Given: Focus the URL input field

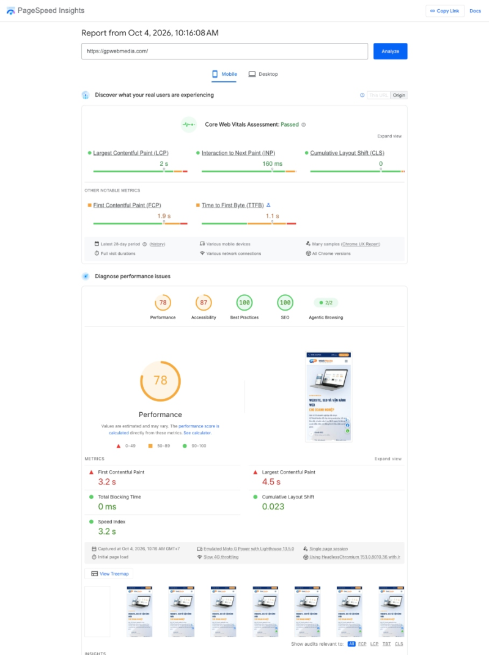Looking at the screenshot, I should pyautogui.click(x=225, y=51).
